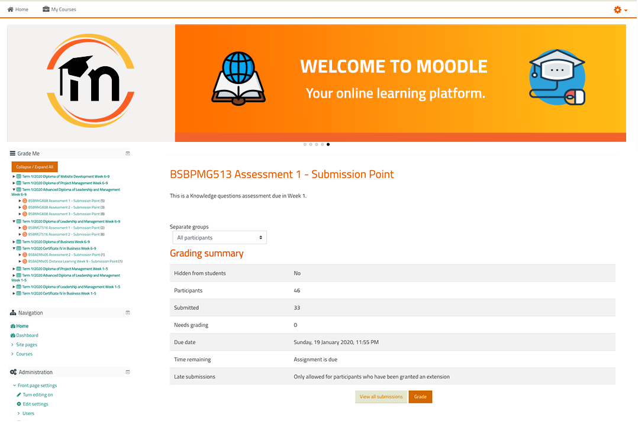
Task: Click the "Assignment is due" time remaining text
Action: click(x=315, y=360)
